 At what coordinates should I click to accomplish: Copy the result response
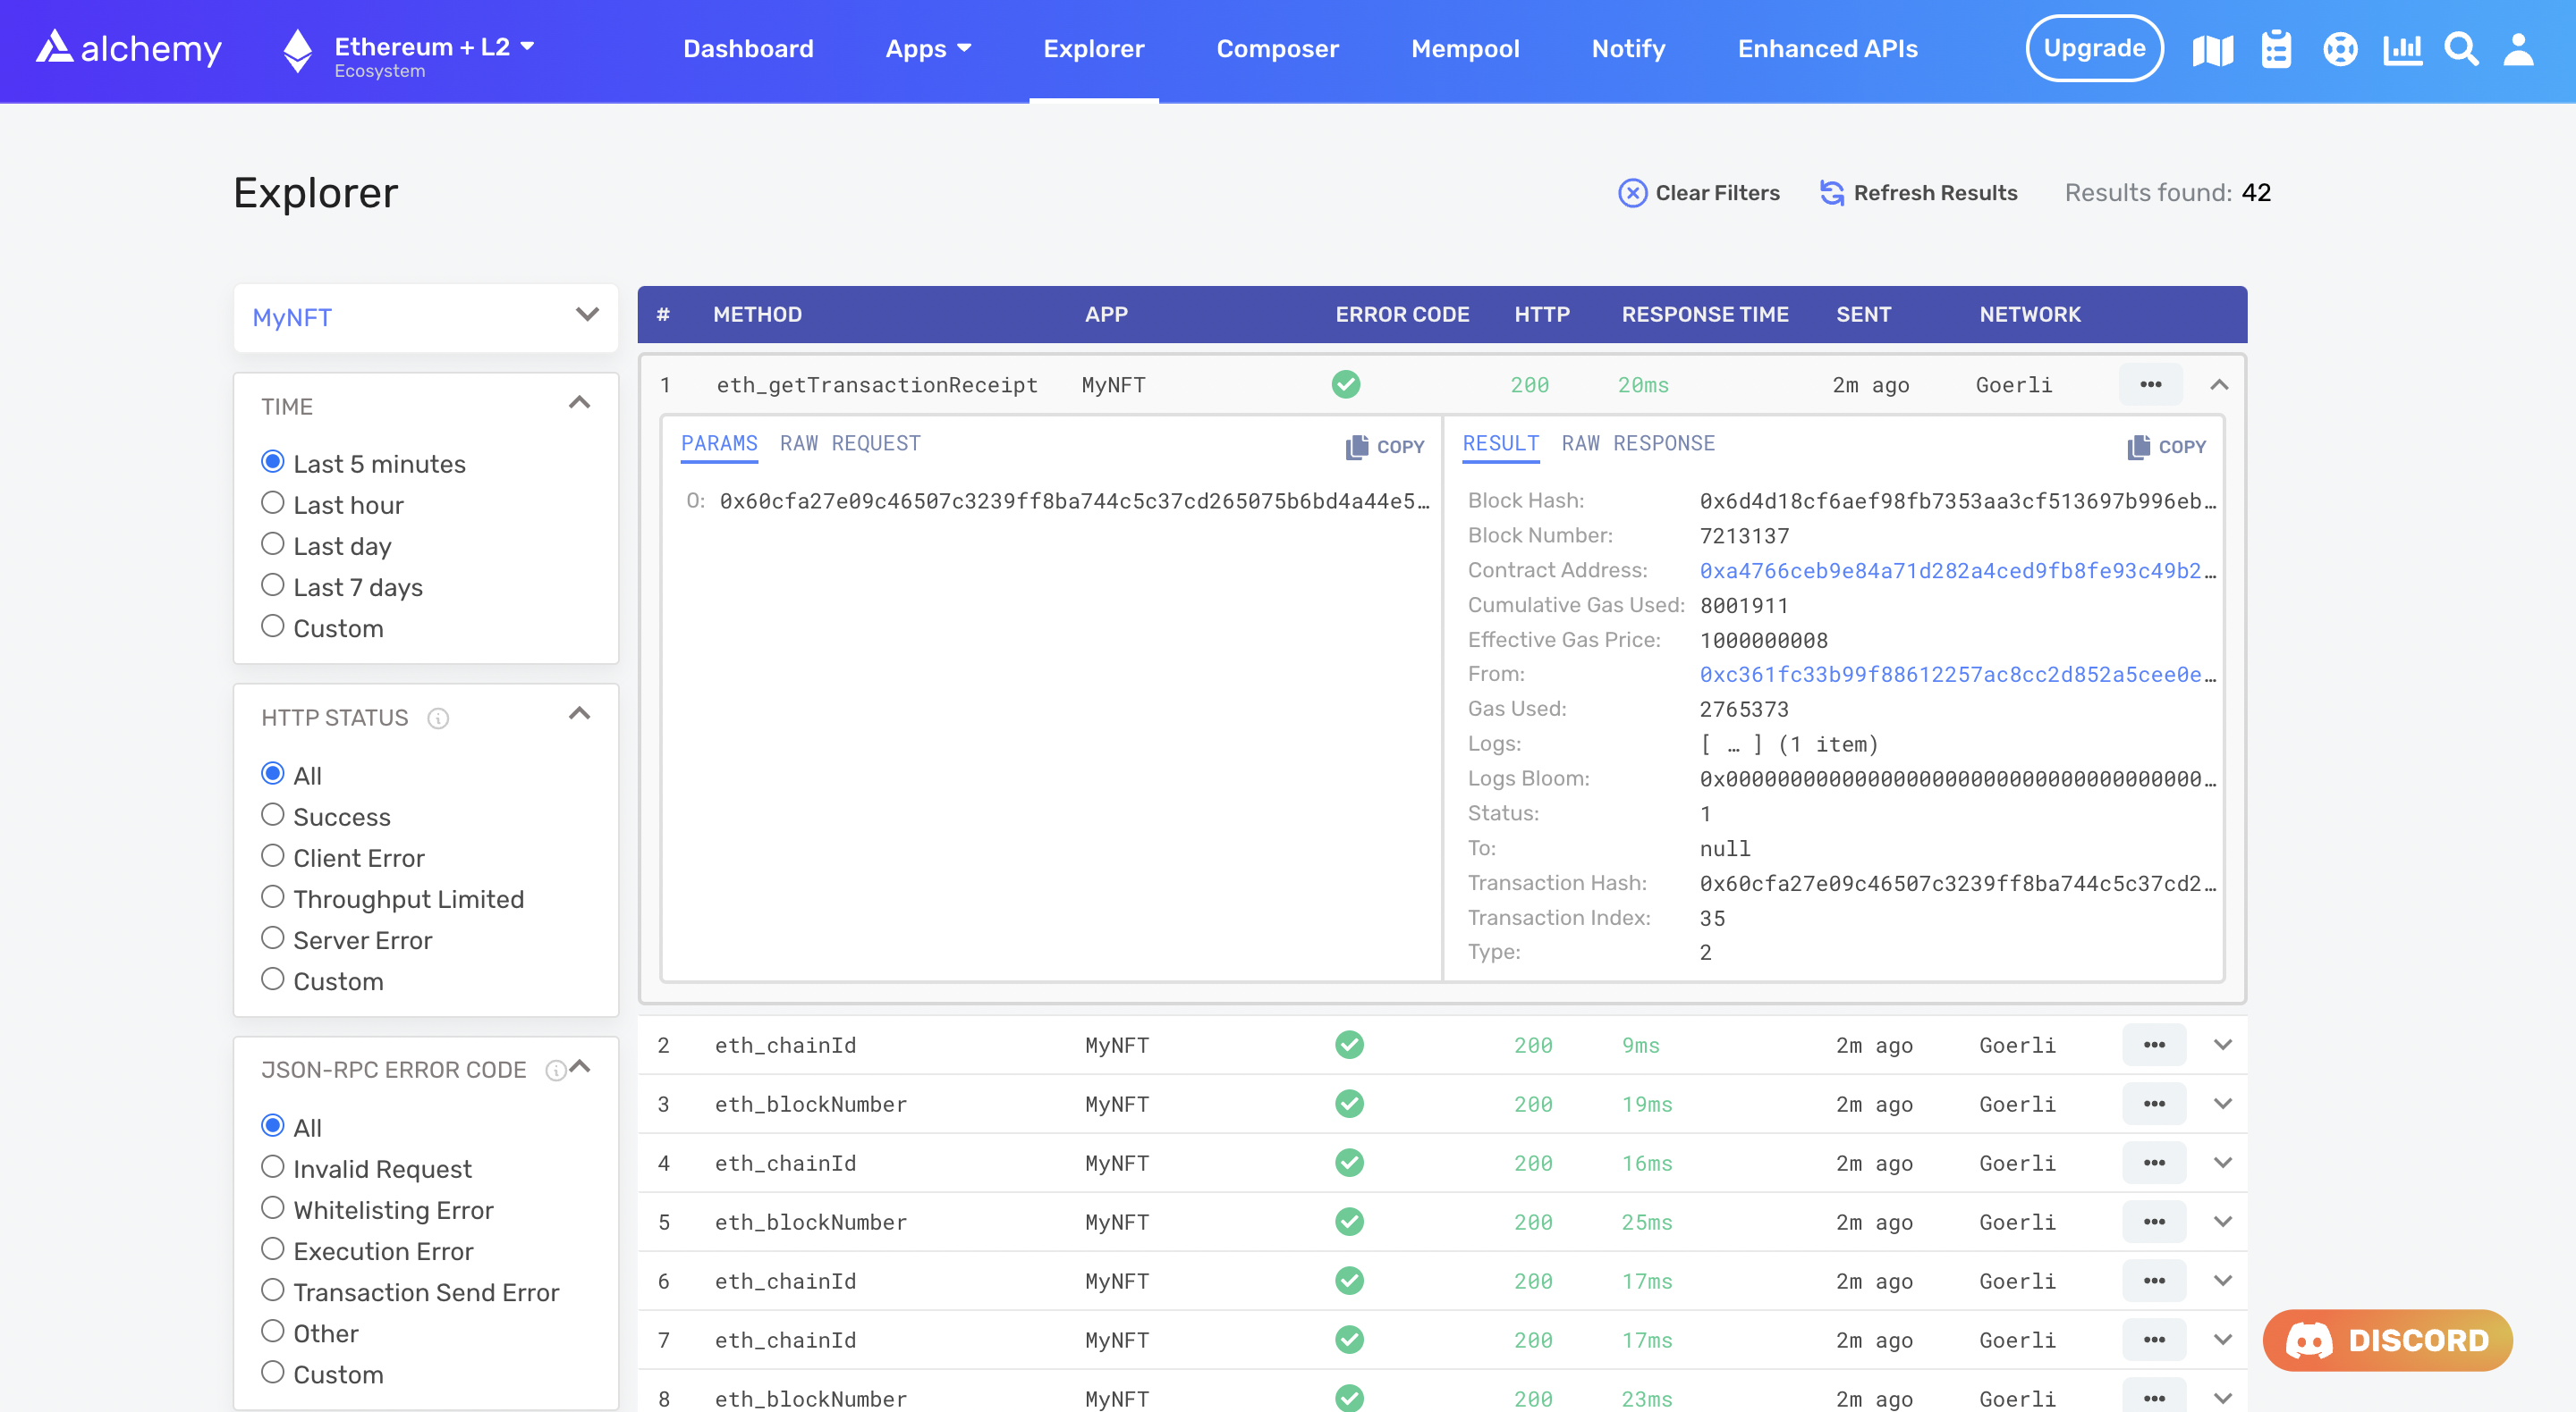(2167, 447)
